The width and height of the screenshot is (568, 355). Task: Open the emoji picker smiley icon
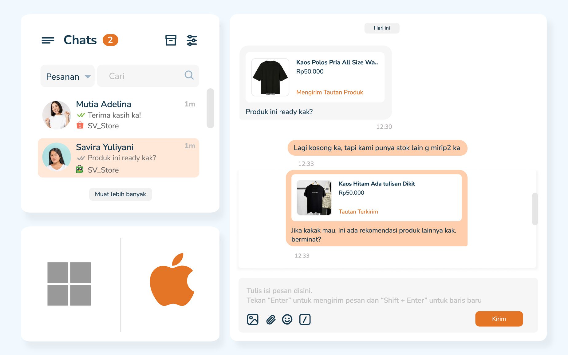point(287,319)
